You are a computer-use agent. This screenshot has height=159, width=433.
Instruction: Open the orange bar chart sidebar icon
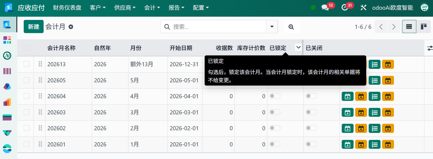pyautogui.click(x=7, y=102)
